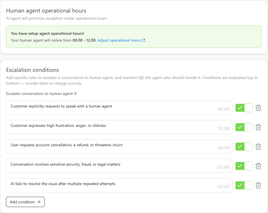
Task: Click the 'Human agent operational hours' heading
Action: click(46, 11)
